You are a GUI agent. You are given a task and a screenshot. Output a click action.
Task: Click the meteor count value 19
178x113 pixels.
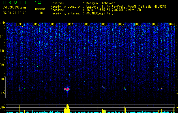[x=41, y=13]
